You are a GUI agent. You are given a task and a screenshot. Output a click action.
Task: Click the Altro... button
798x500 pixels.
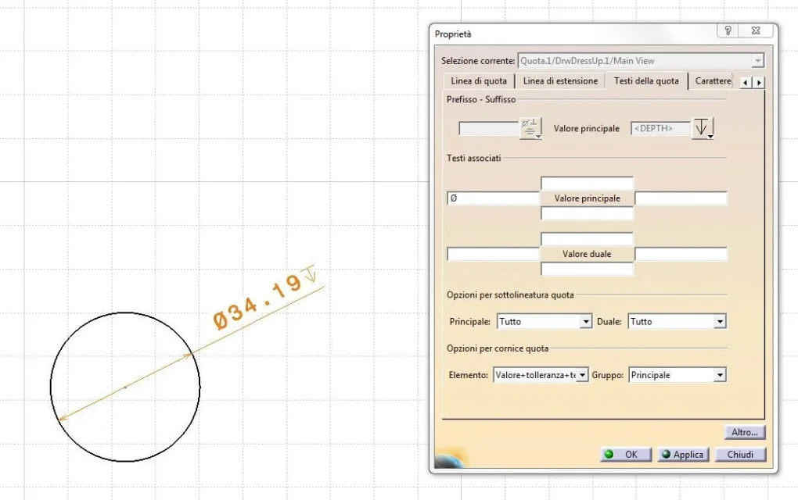(744, 432)
